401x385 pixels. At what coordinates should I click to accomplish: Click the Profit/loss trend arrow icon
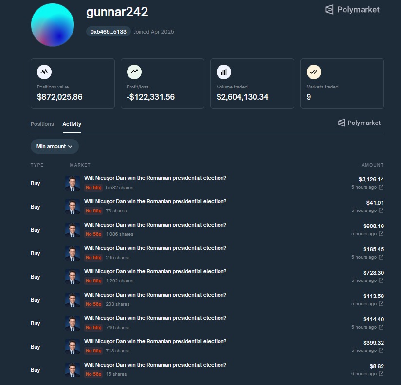pos(134,72)
